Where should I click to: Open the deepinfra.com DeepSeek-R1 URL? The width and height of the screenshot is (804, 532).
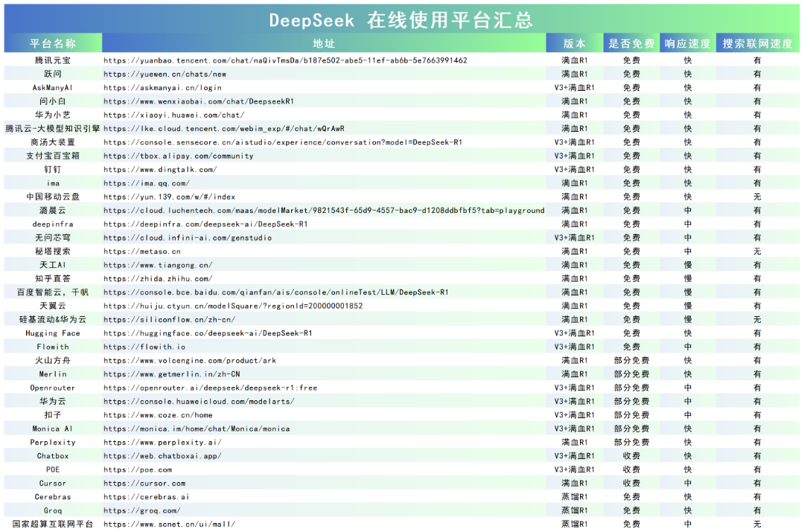pos(205,225)
